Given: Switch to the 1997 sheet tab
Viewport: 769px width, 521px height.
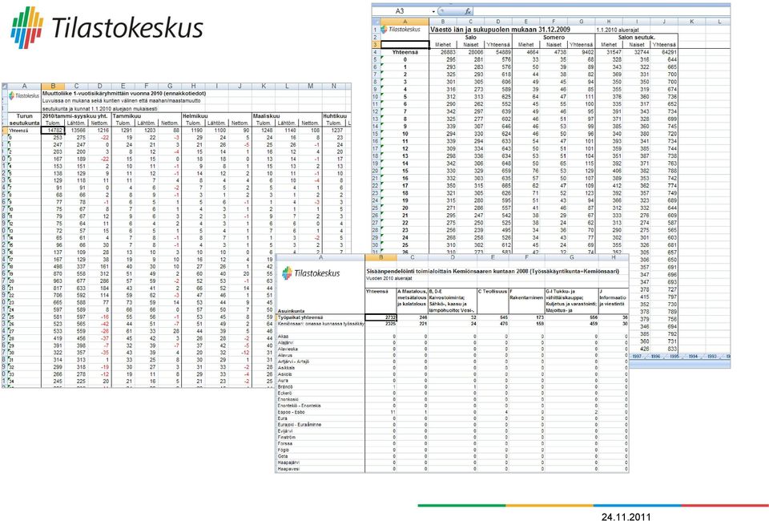Looking at the screenshot, I should pyautogui.click(x=637, y=357).
